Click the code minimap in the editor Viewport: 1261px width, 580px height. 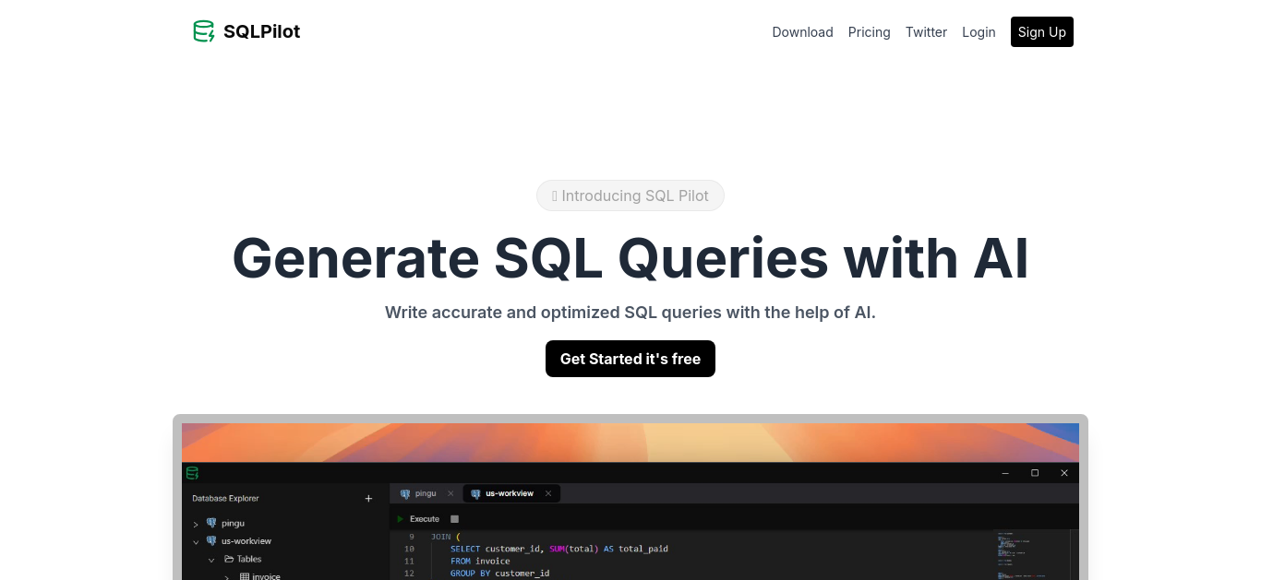(x=1032, y=555)
